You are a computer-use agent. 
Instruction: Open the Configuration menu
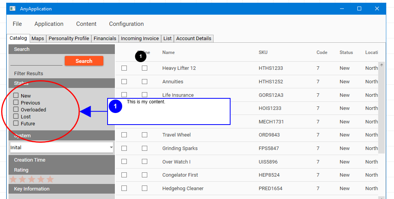click(126, 24)
